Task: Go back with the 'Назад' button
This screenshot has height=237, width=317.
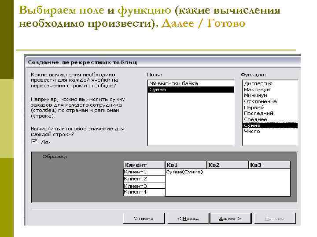Action: click(188, 219)
